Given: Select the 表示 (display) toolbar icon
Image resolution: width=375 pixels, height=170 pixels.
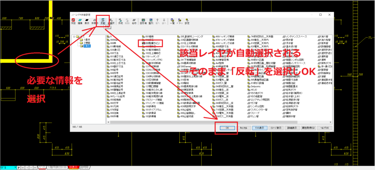Looking at the screenshot, I should tap(88, 21).
